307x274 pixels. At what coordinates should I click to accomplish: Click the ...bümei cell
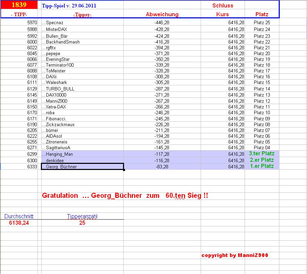(x=82, y=130)
